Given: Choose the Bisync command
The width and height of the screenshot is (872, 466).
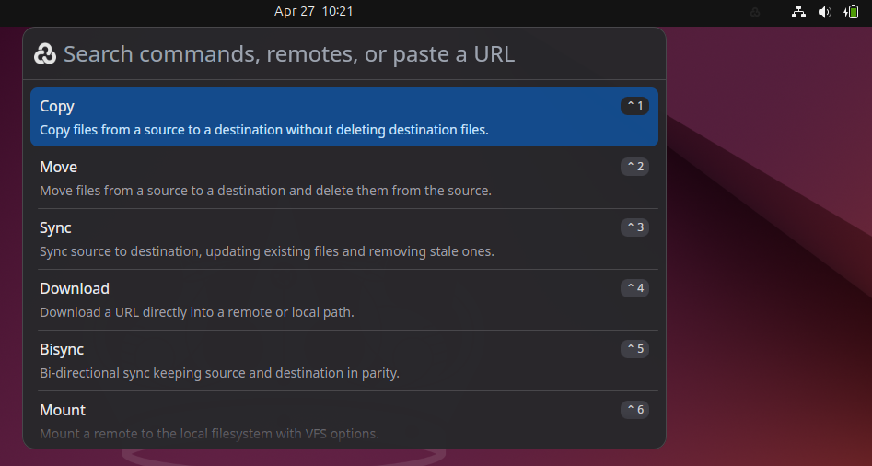Looking at the screenshot, I should pyautogui.click(x=344, y=360).
